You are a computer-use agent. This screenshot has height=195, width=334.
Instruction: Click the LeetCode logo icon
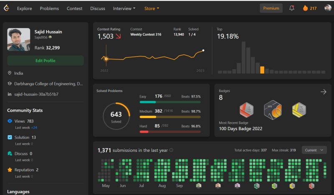6,8
